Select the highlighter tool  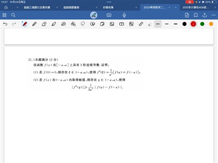point(54,24)
